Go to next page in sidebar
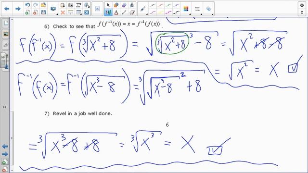This screenshot has height=173, width=308. click(5, 154)
